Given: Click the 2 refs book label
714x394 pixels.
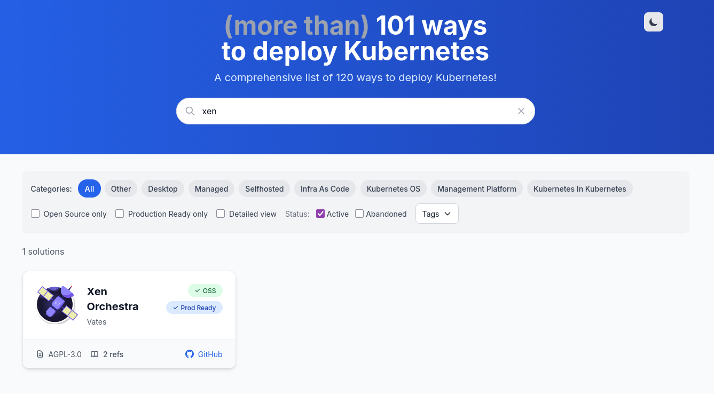Looking at the screenshot, I should tap(107, 354).
